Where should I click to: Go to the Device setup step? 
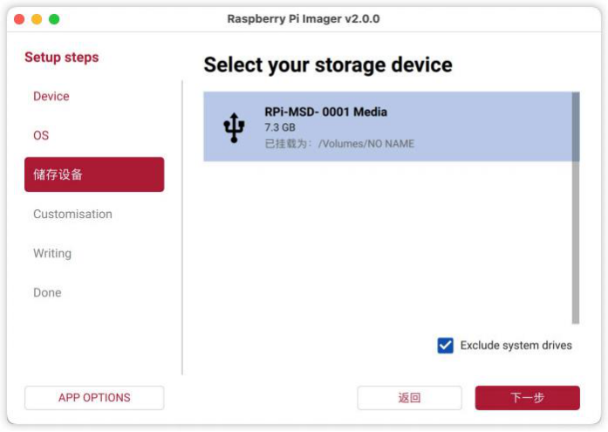51,96
